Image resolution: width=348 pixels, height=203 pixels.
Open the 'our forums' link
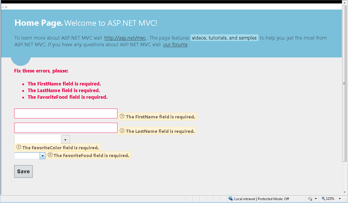coord(175,44)
